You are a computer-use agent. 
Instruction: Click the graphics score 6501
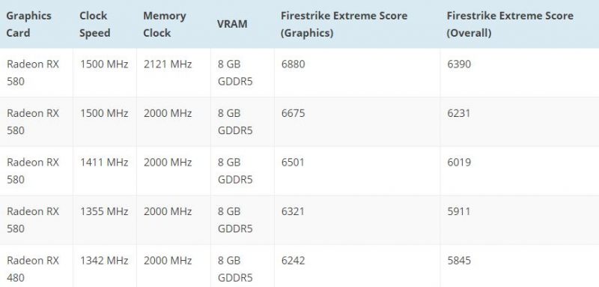pos(293,163)
